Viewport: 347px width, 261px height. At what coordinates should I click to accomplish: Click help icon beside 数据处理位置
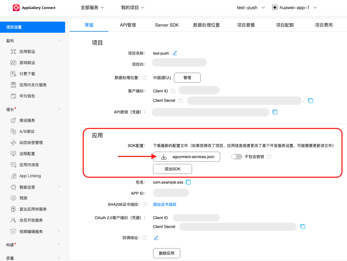click(145, 78)
